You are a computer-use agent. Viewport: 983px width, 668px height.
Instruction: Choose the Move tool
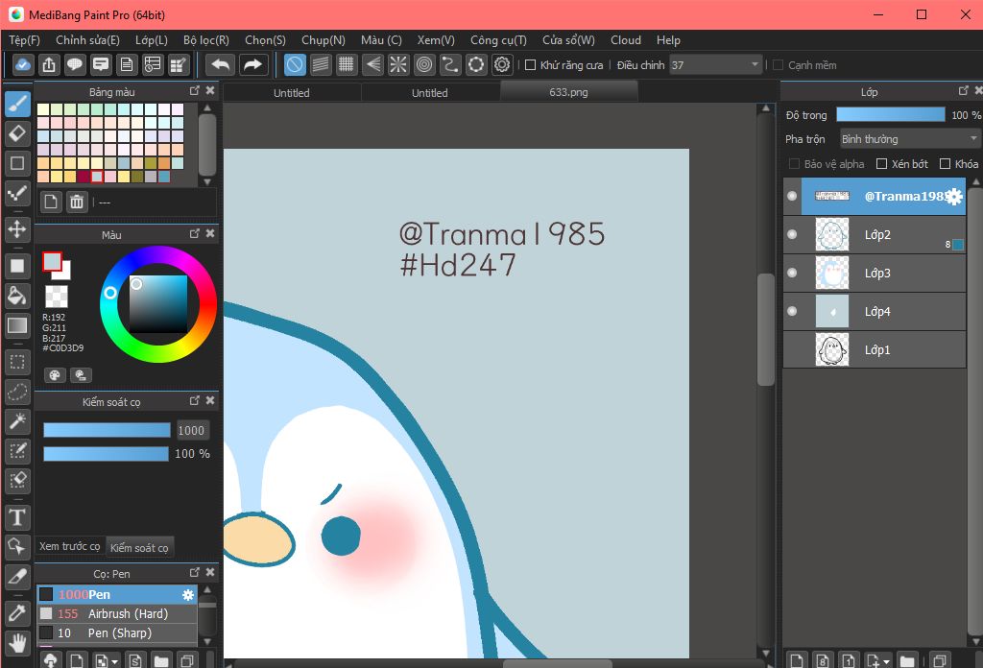pyautogui.click(x=17, y=228)
